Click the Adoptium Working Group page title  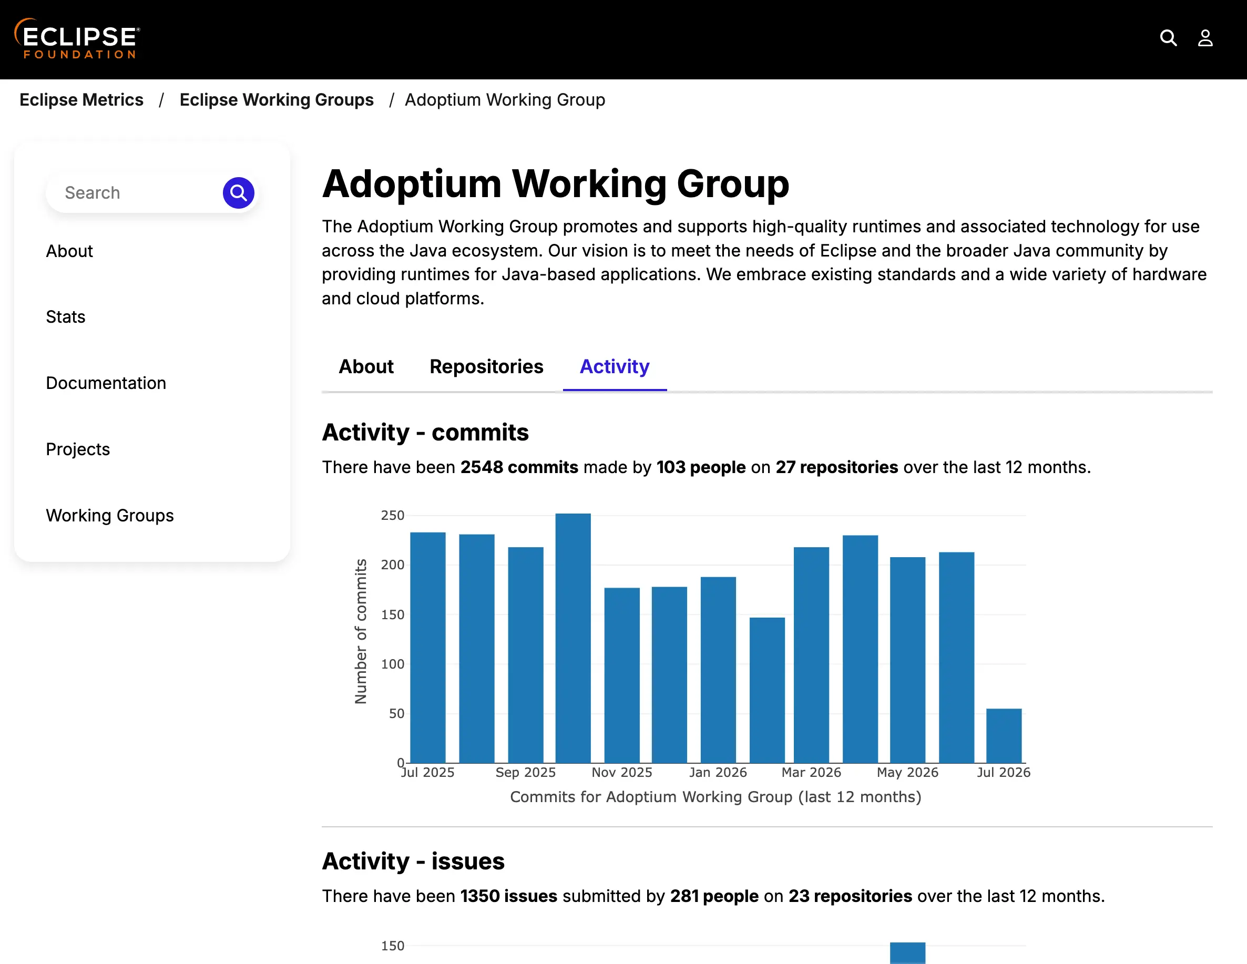pyautogui.click(x=556, y=184)
